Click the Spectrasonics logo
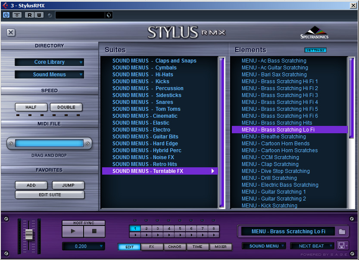Screen dimensions: 359x260 click(314, 32)
